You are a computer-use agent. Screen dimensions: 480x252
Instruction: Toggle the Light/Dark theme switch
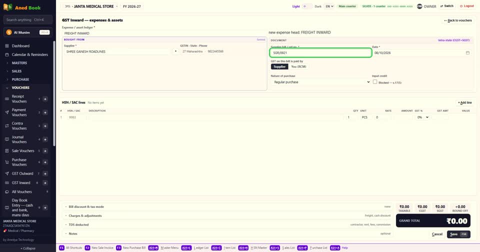click(307, 6)
